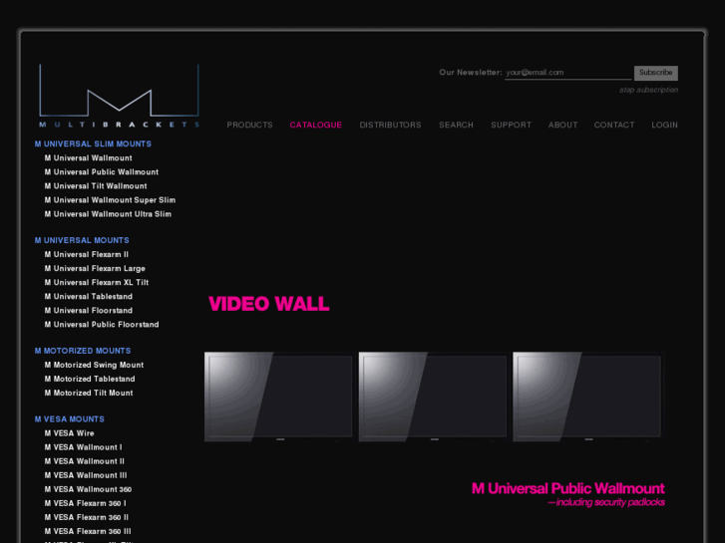Open the Products menu
Screen dimensions: 725x543
point(249,126)
